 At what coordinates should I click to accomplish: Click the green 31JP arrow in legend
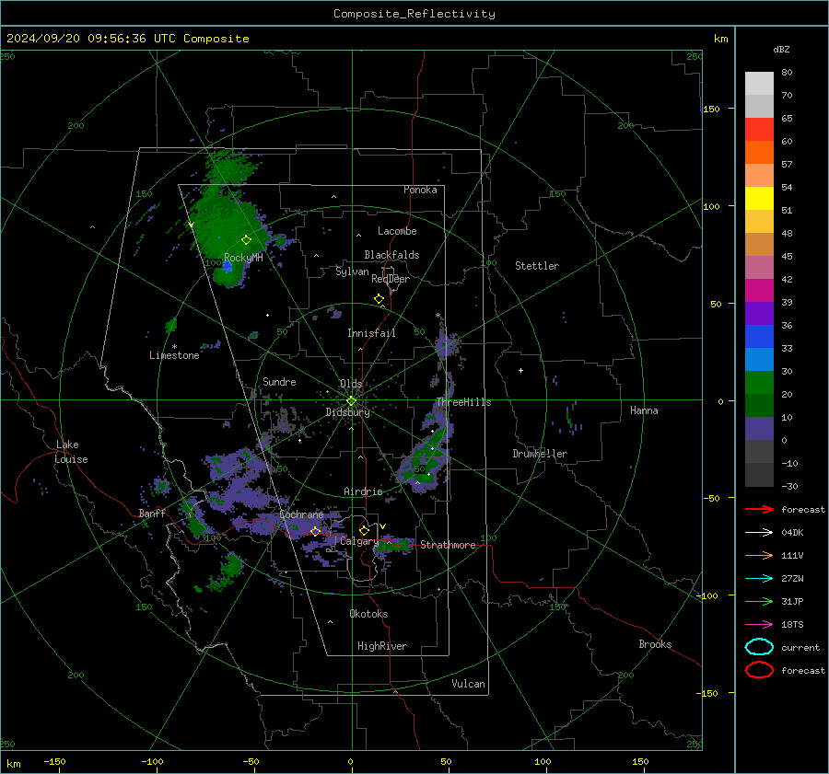click(x=759, y=601)
